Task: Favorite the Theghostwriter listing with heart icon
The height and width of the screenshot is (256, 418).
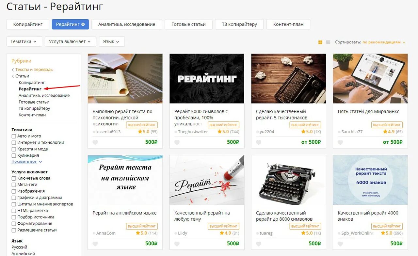Action: 177,142
